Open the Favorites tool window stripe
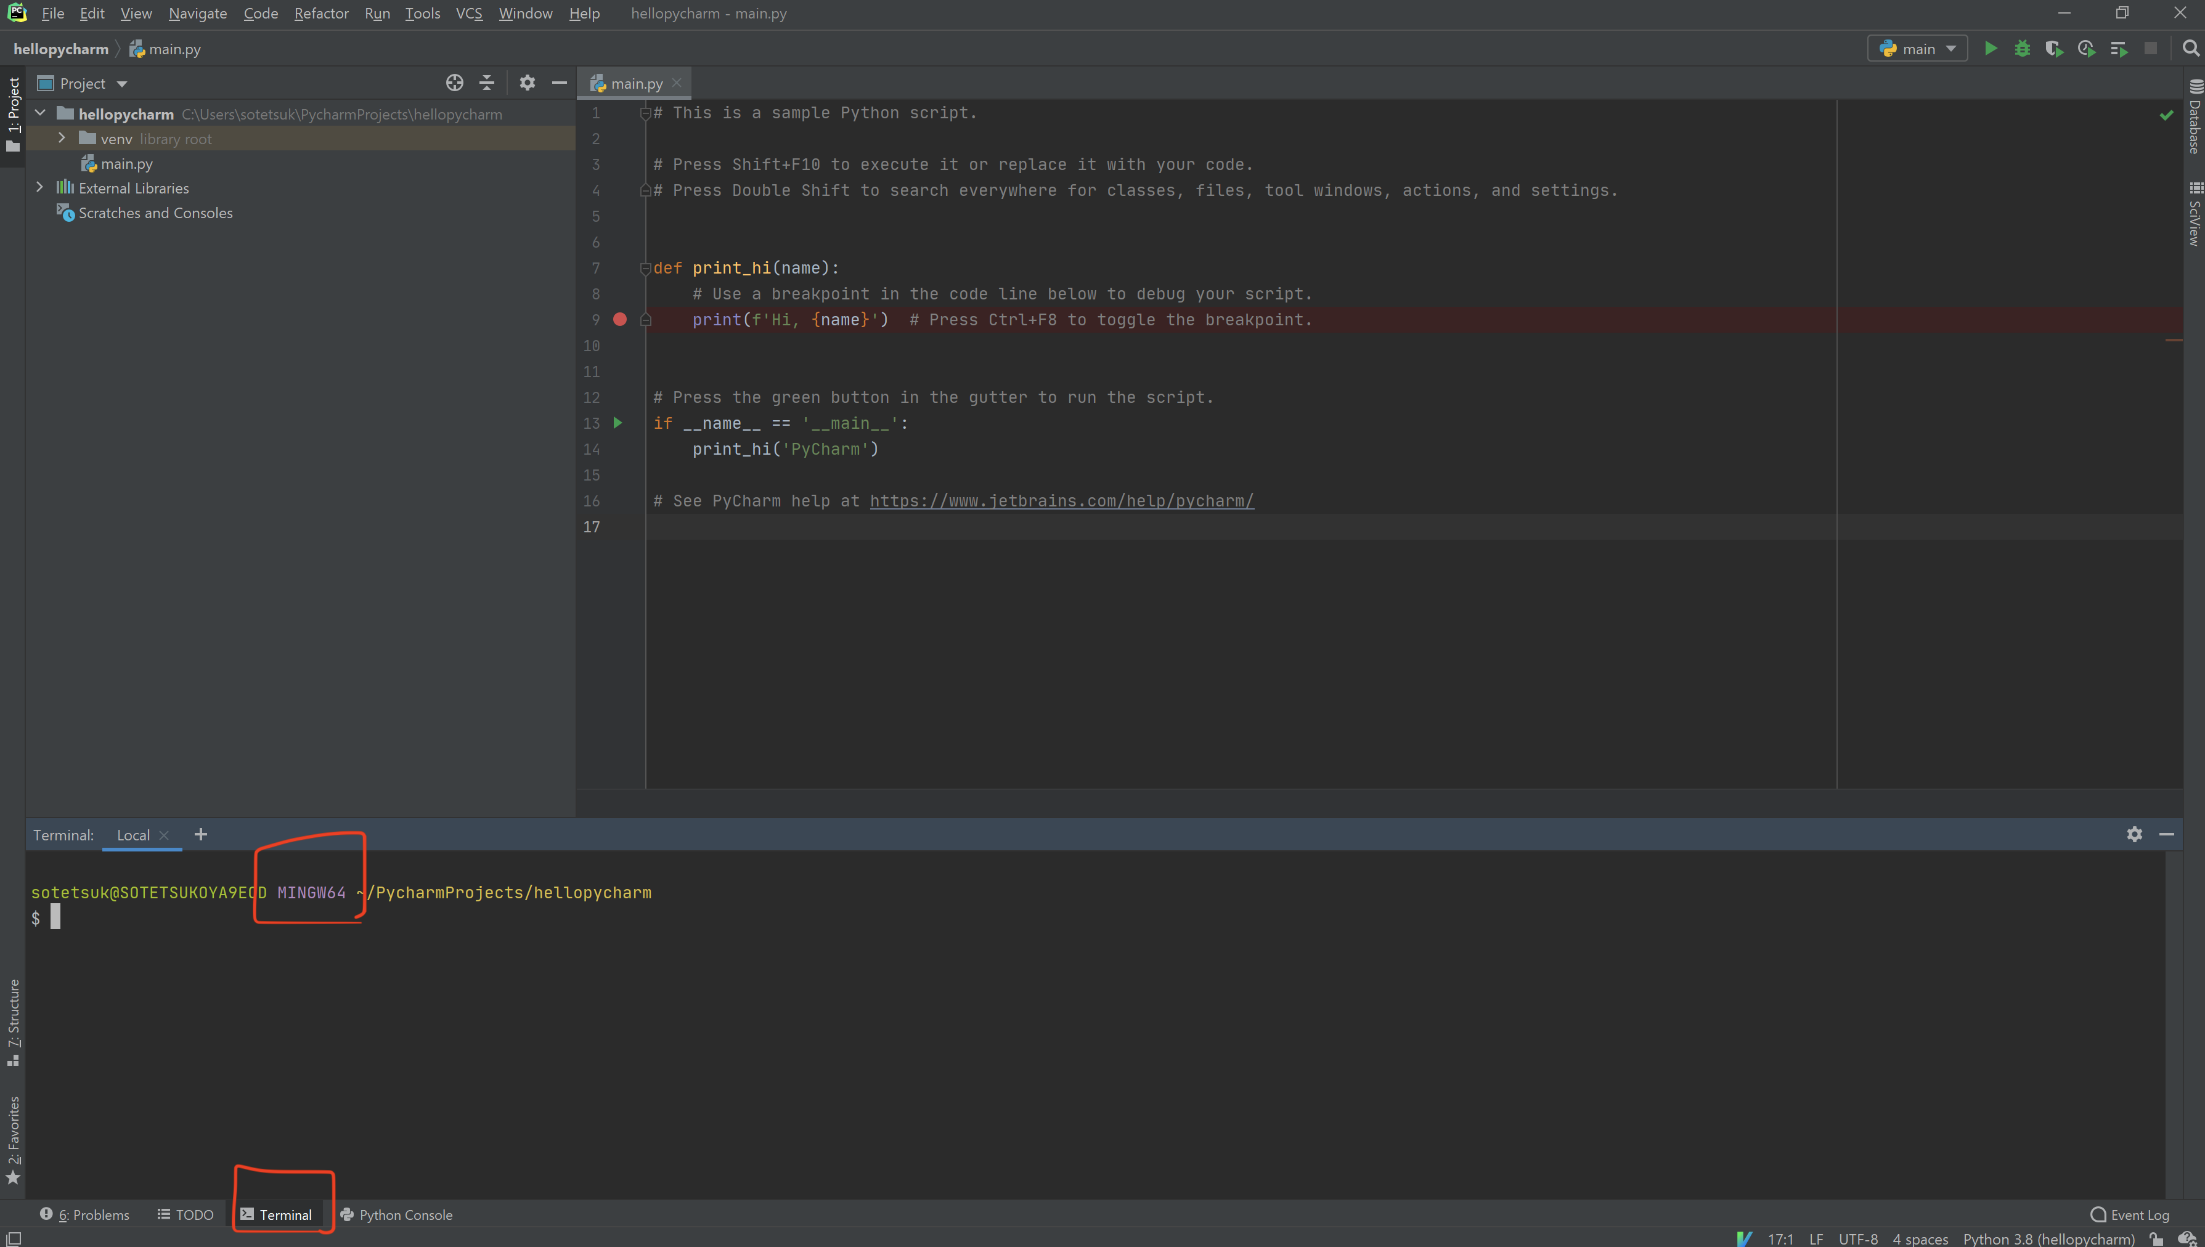2205x1247 pixels. (x=13, y=1140)
